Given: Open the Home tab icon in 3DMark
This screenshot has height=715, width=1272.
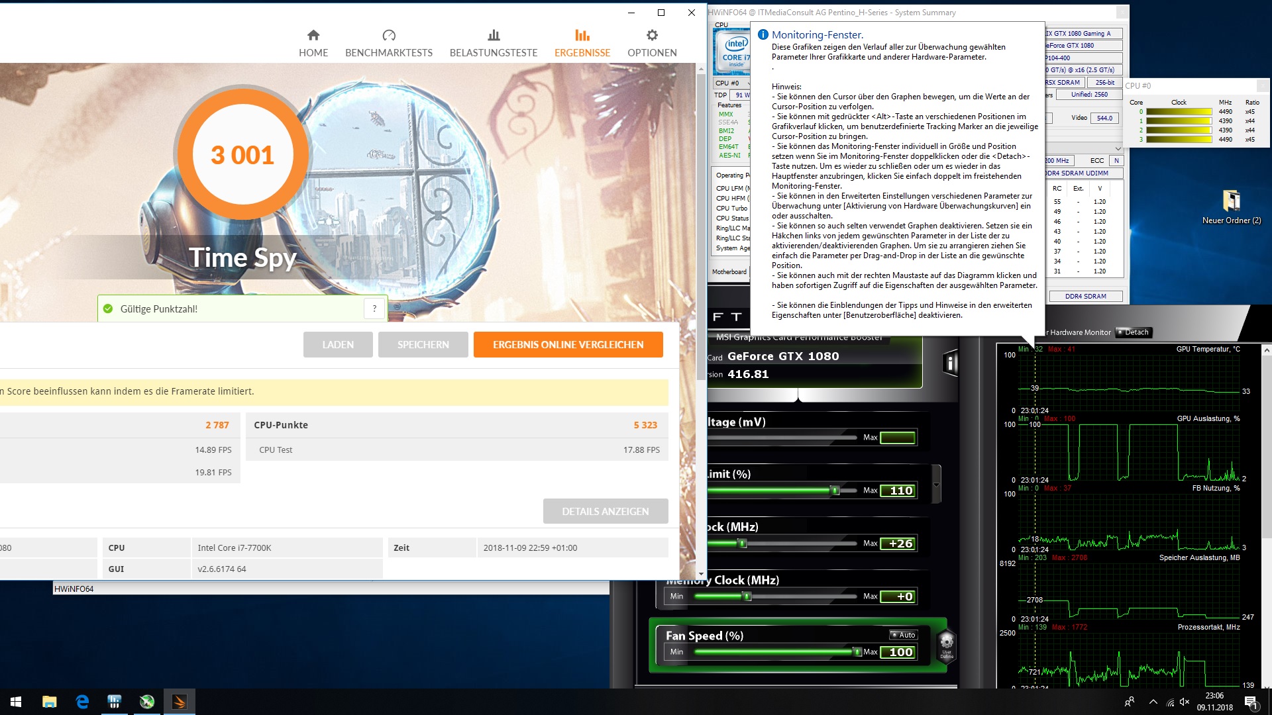Looking at the screenshot, I should tap(313, 35).
